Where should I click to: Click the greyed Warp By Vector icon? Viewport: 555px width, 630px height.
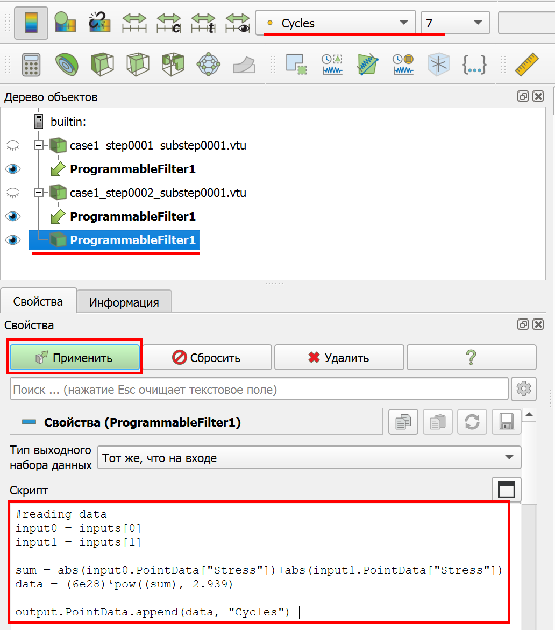click(244, 64)
